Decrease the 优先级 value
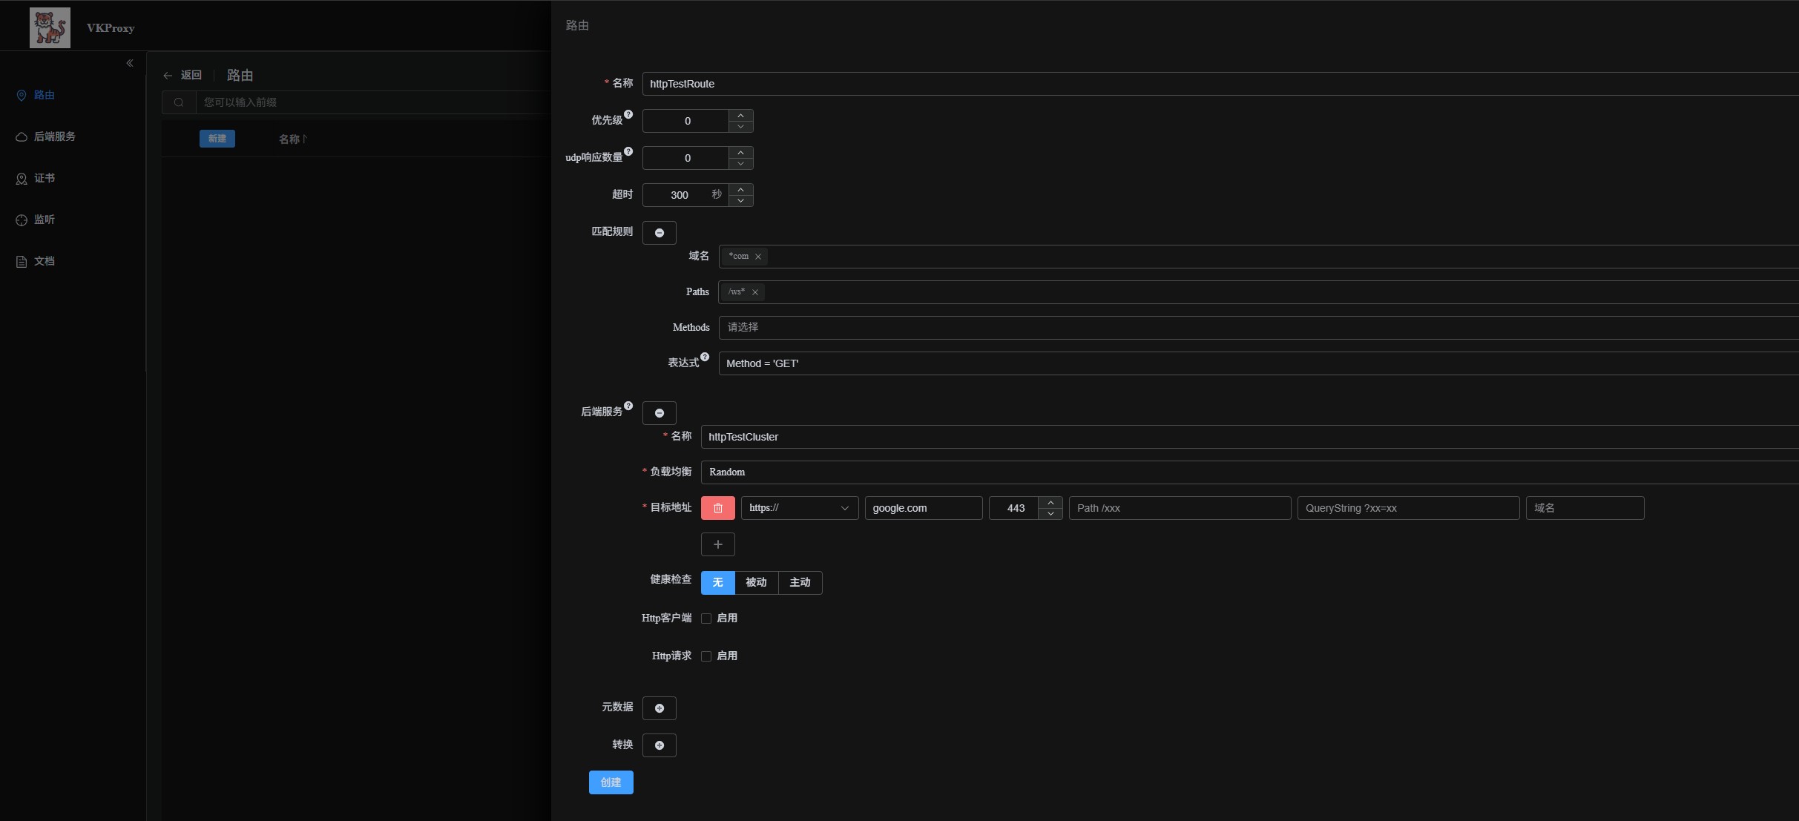The height and width of the screenshot is (821, 1799). tap(740, 127)
